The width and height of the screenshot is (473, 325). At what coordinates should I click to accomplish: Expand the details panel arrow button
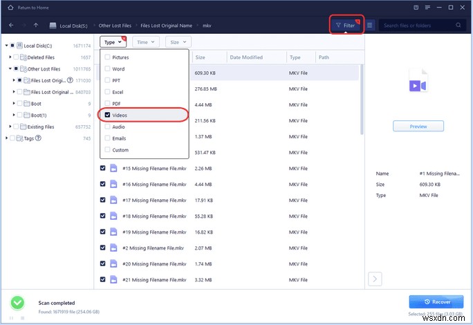(x=375, y=279)
